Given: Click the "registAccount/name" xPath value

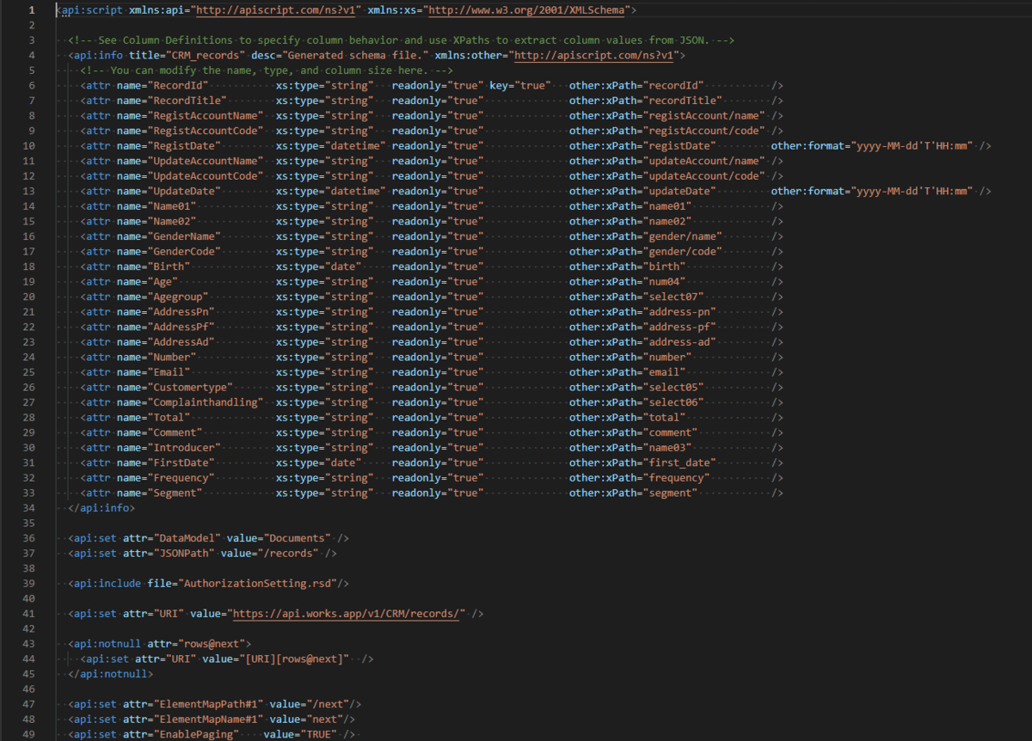Looking at the screenshot, I should pyautogui.click(x=703, y=116).
